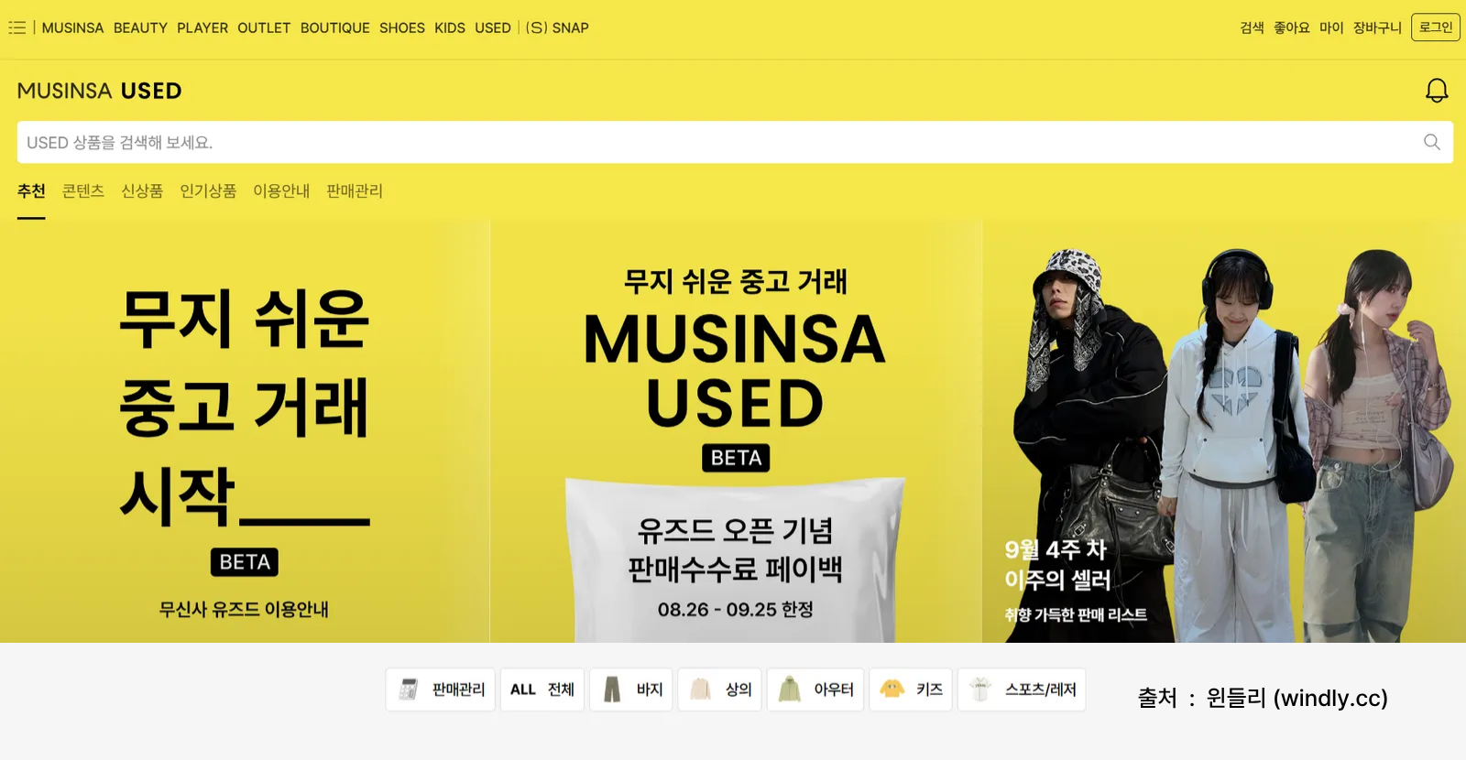This screenshot has height=760, width=1466.
Task: Open the 판매수수료 페이백 event banner
Action: click(736, 430)
